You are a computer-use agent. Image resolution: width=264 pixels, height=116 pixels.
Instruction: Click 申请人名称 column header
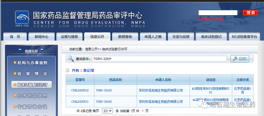(x=163, y=80)
